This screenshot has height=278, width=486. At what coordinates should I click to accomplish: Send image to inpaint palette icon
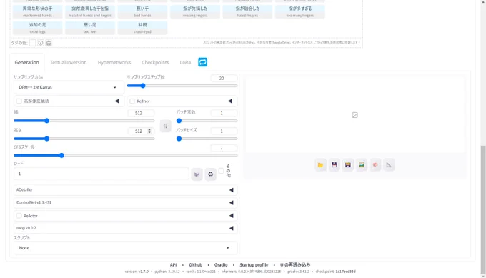click(x=375, y=165)
